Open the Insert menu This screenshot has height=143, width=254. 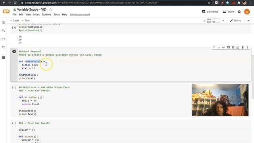pos(36,14)
